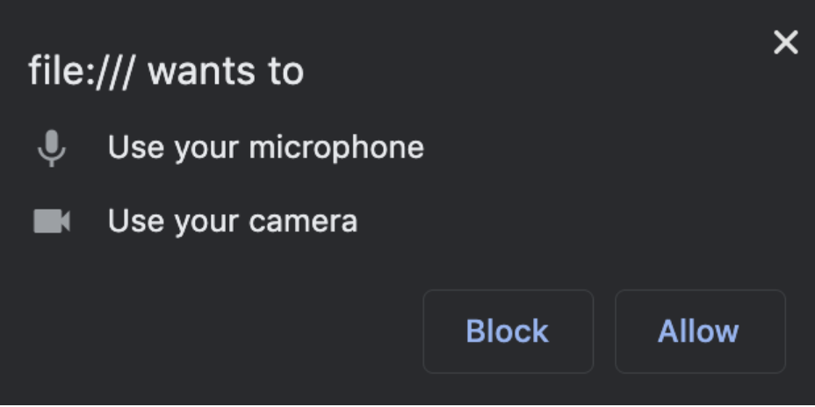Click the microphone icon
This screenshot has height=407, width=815.
(52, 148)
